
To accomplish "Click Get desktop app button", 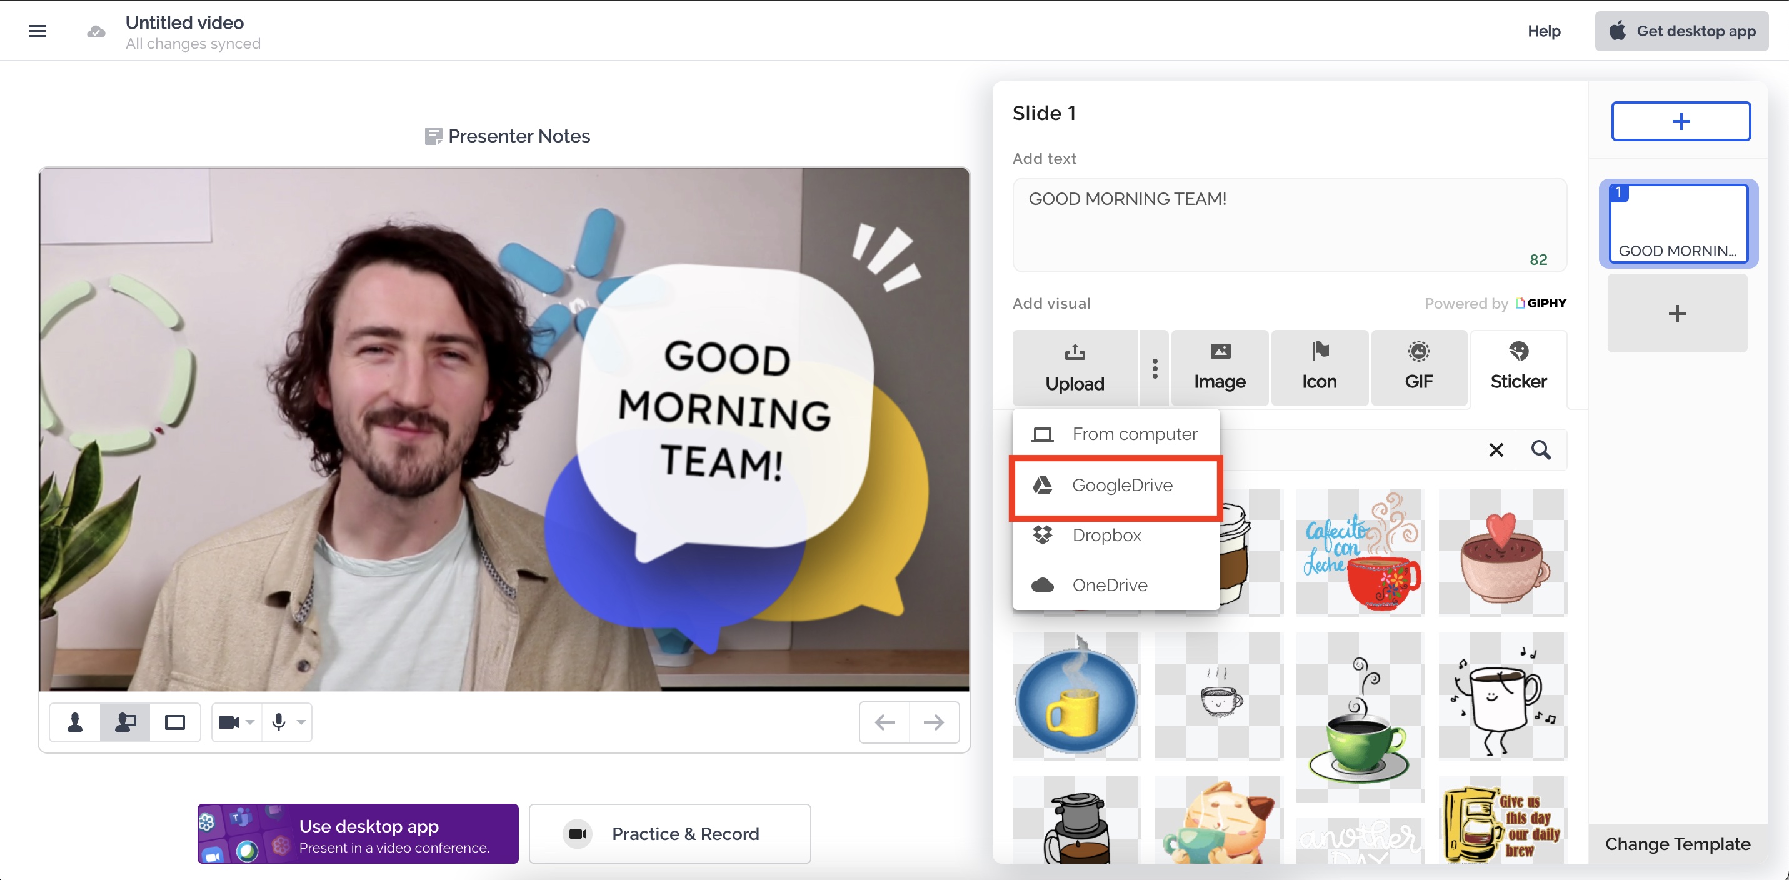I will click(x=1681, y=31).
